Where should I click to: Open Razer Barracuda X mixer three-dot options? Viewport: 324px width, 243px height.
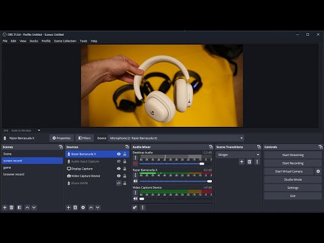click(x=136, y=175)
